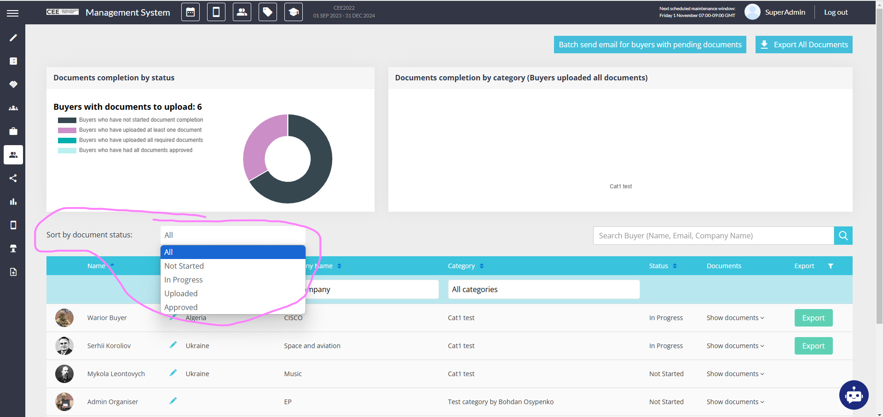The height and width of the screenshot is (417, 883).
Task: Click the calendar icon in the header
Action: 190,12
